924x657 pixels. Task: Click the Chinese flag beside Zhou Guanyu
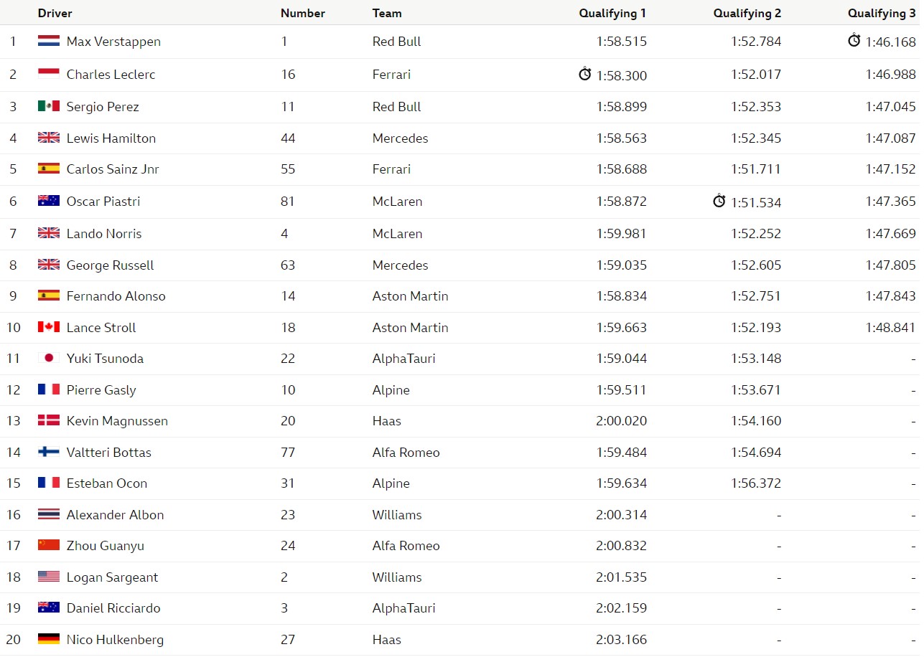(49, 545)
